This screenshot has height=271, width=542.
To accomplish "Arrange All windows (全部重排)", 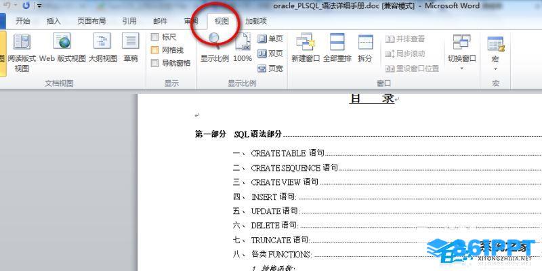I will (337, 47).
